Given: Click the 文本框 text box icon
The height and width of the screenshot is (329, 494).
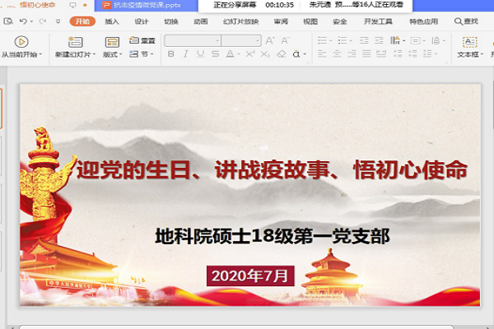Looking at the screenshot, I should [x=470, y=42].
